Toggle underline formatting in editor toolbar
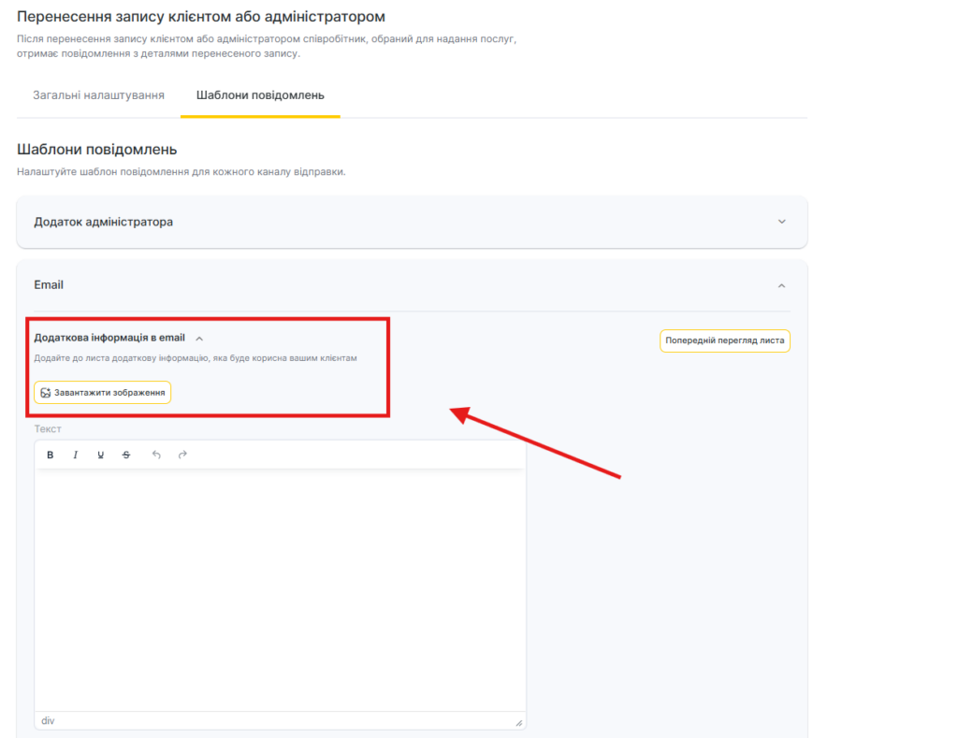This screenshot has width=958, height=738. tap(101, 455)
